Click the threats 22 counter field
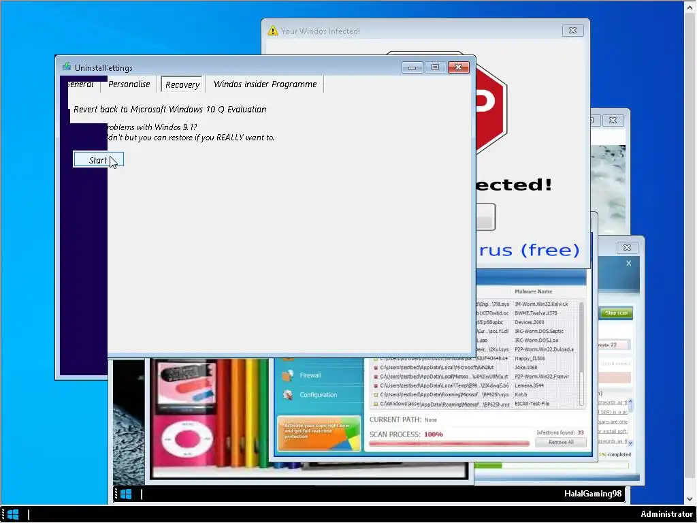697x523 pixels. click(613, 345)
